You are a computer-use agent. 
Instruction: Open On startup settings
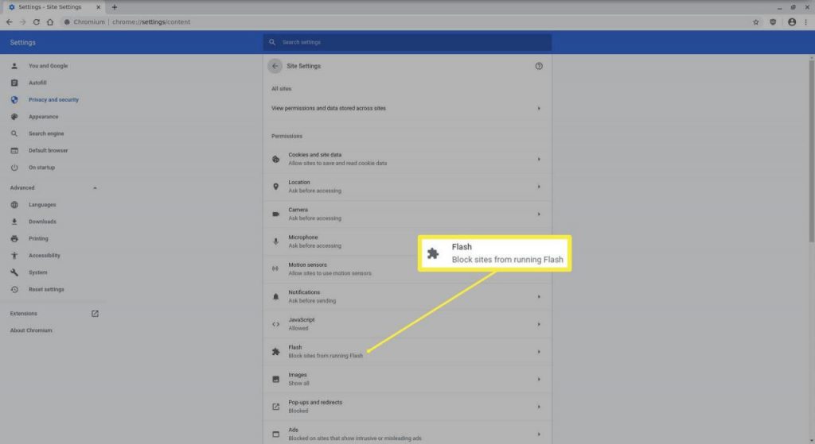coord(41,168)
